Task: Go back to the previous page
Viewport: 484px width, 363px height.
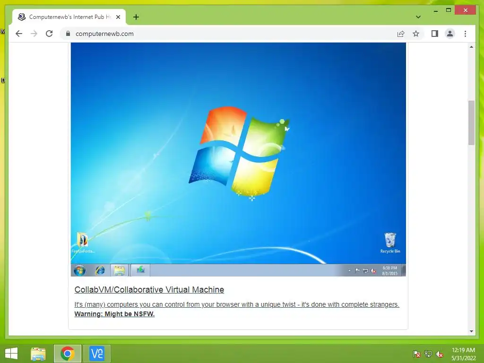Action: (19, 34)
